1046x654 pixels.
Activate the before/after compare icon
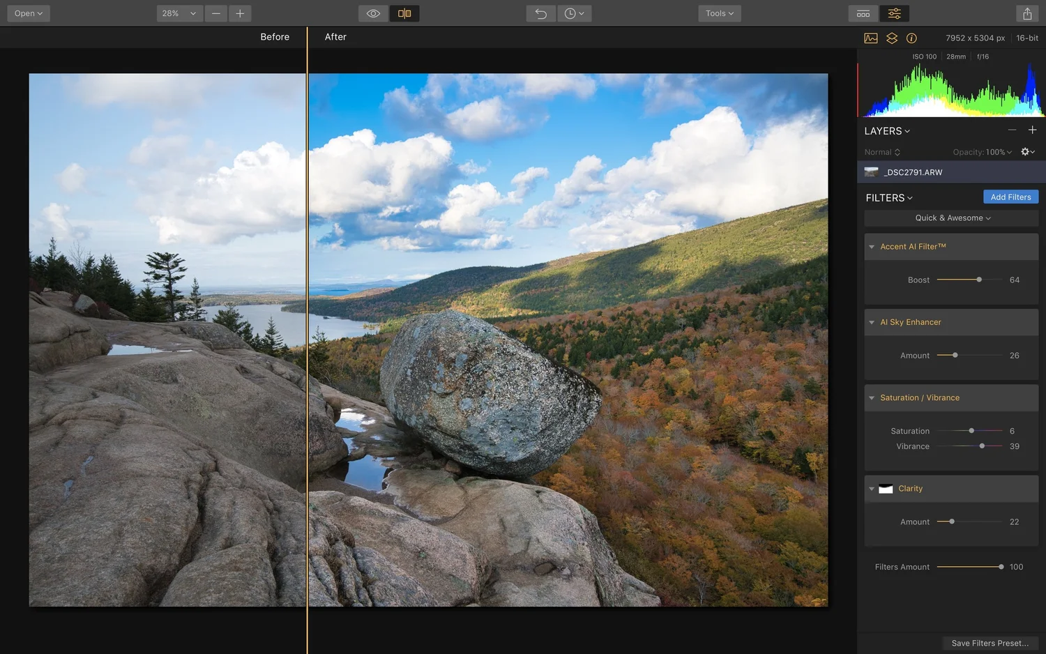(x=404, y=13)
